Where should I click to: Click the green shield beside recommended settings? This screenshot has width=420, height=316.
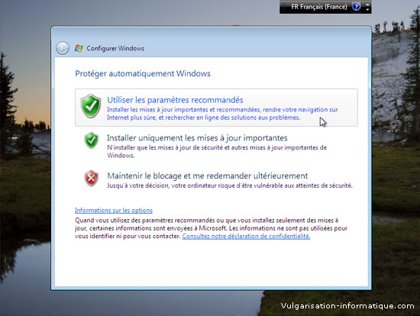[91, 106]
